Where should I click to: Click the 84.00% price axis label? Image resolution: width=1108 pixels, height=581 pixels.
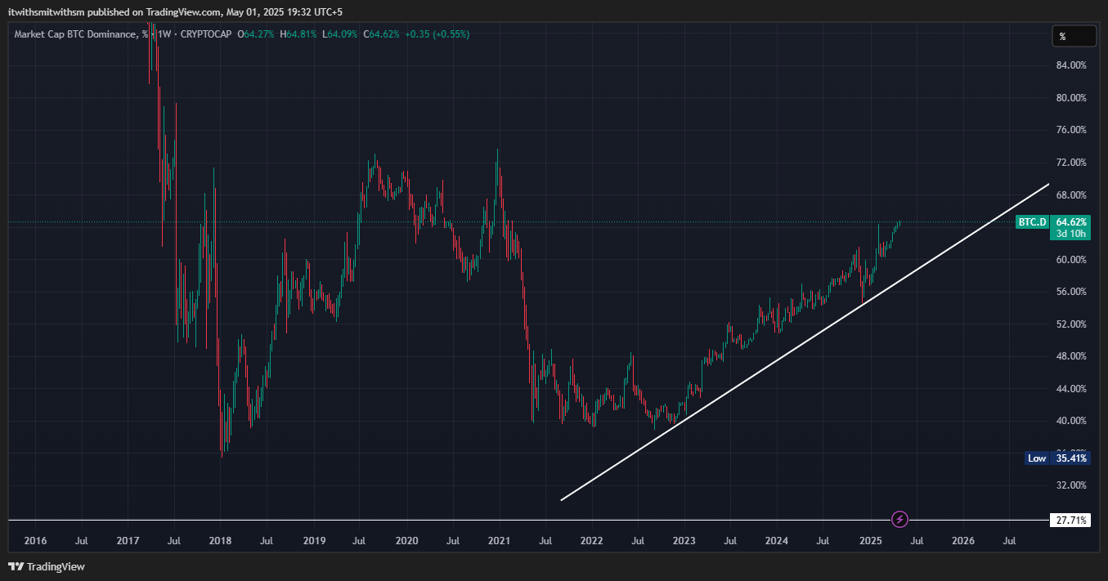click(1070, 65)
